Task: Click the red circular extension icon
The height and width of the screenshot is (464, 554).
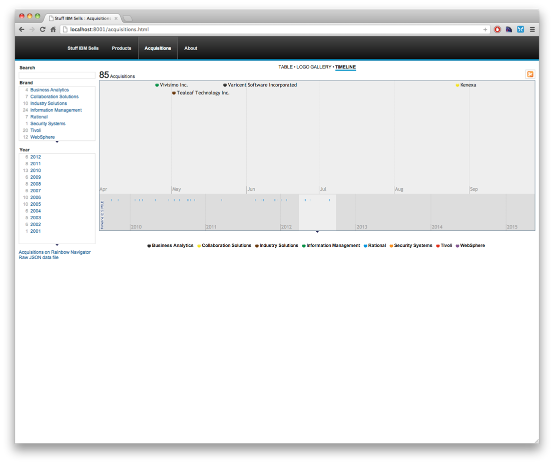Action: pos(497,29)
